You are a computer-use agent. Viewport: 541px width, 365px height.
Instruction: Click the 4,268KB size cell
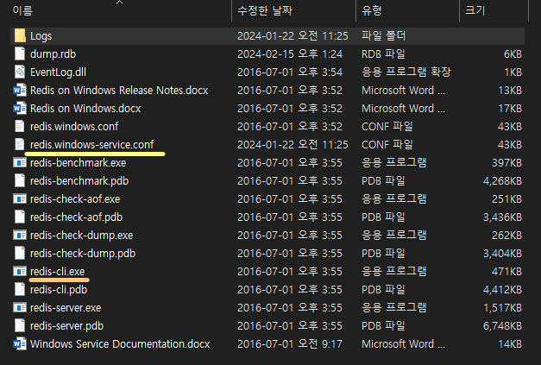point(502,181)
